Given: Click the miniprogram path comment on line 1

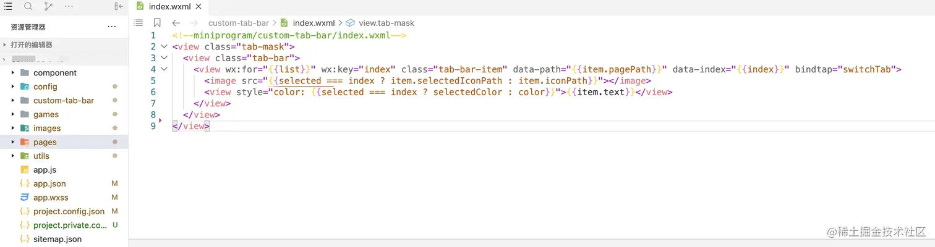Looking at the screenshot, I should pyautogui.click(x=289, y=35).
